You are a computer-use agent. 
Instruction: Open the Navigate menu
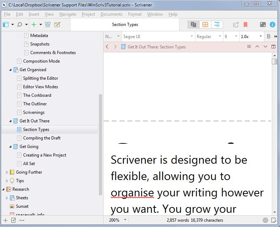(68, 14)
